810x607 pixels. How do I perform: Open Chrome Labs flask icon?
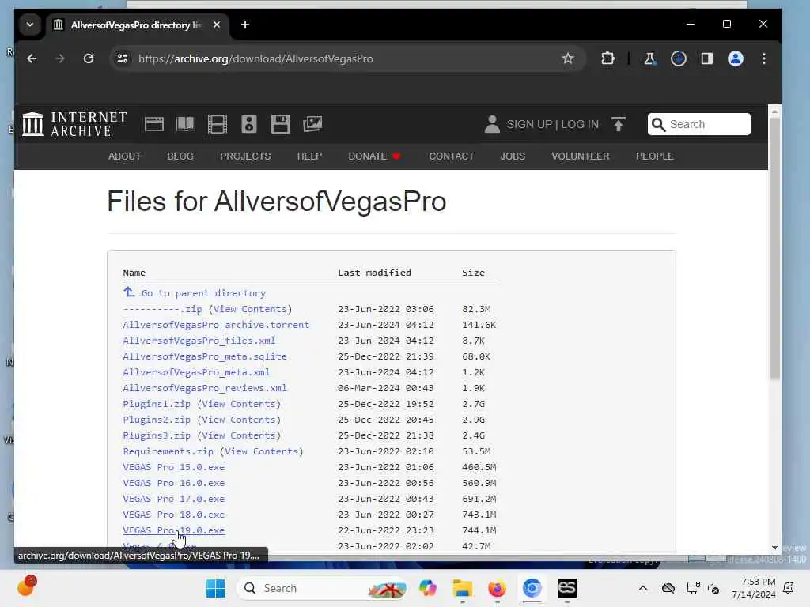click(649, 58)
